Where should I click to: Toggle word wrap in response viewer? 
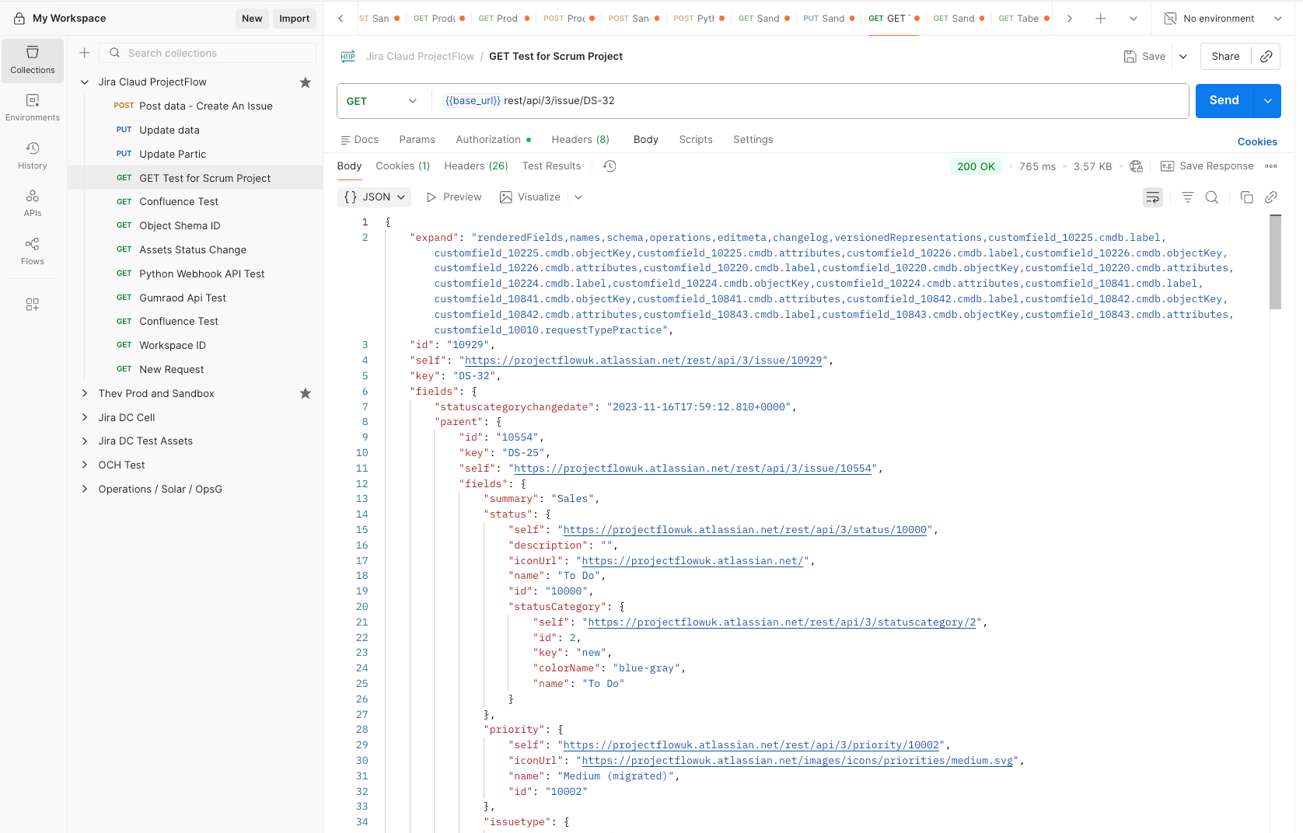[x=1152, y=197]
